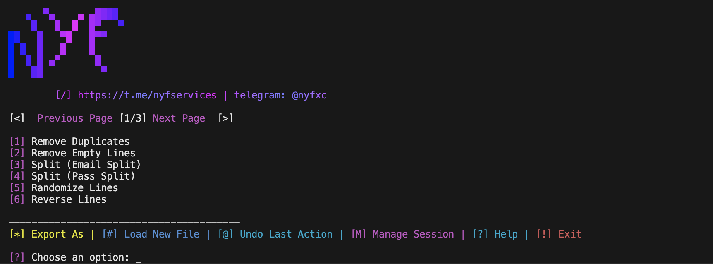Choose Remove Duplicates option

click(80, 142)
